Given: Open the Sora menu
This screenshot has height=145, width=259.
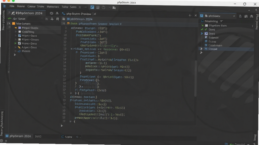Looking at the screenshot, I should [73, 7].
